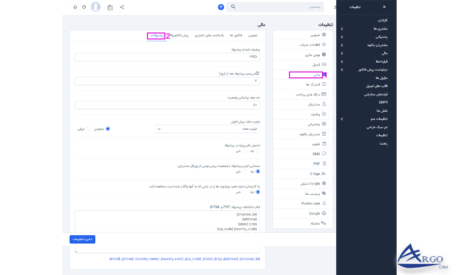458x275 pixels.
Task: Select بله for staff viewing assigned proposals
Action: (x=258, y=192)
